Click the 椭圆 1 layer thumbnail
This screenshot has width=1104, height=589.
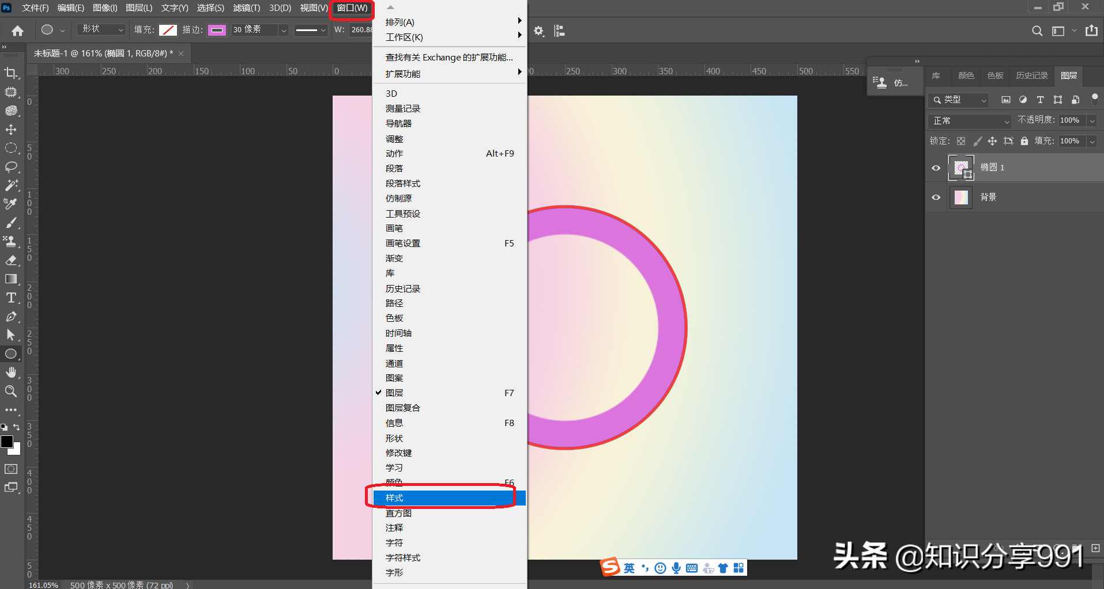[x=960, y=168]
